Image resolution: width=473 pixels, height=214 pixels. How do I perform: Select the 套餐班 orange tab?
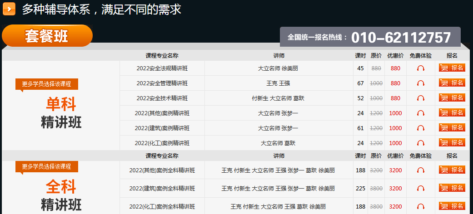[47, 36]
